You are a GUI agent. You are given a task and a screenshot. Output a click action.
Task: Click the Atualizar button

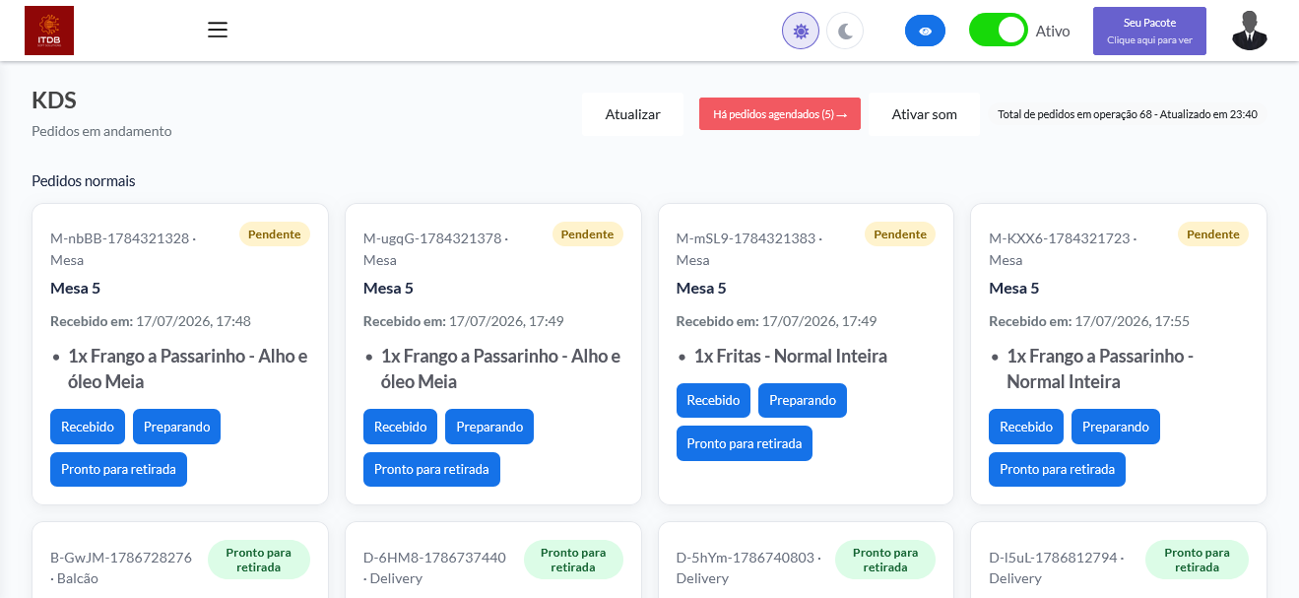(632, 114)
